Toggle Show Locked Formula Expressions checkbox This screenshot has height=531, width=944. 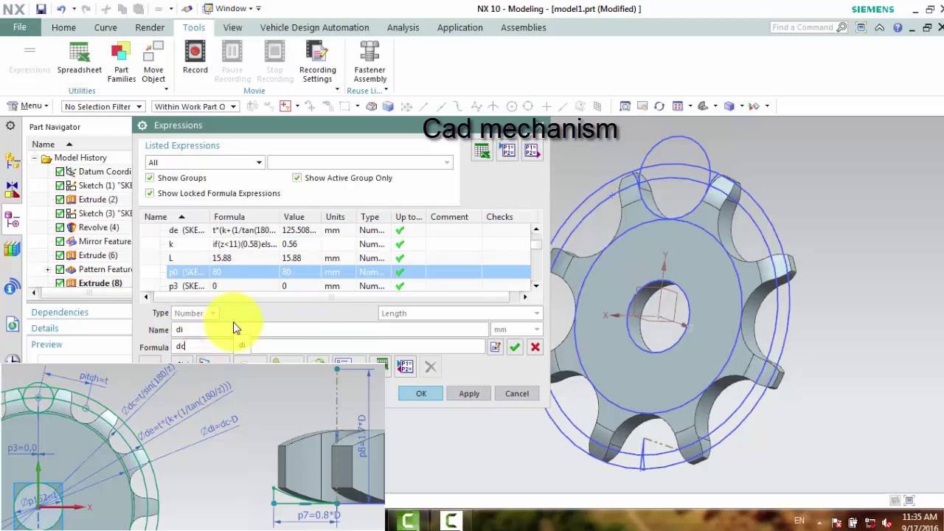(x=150, y=193)
